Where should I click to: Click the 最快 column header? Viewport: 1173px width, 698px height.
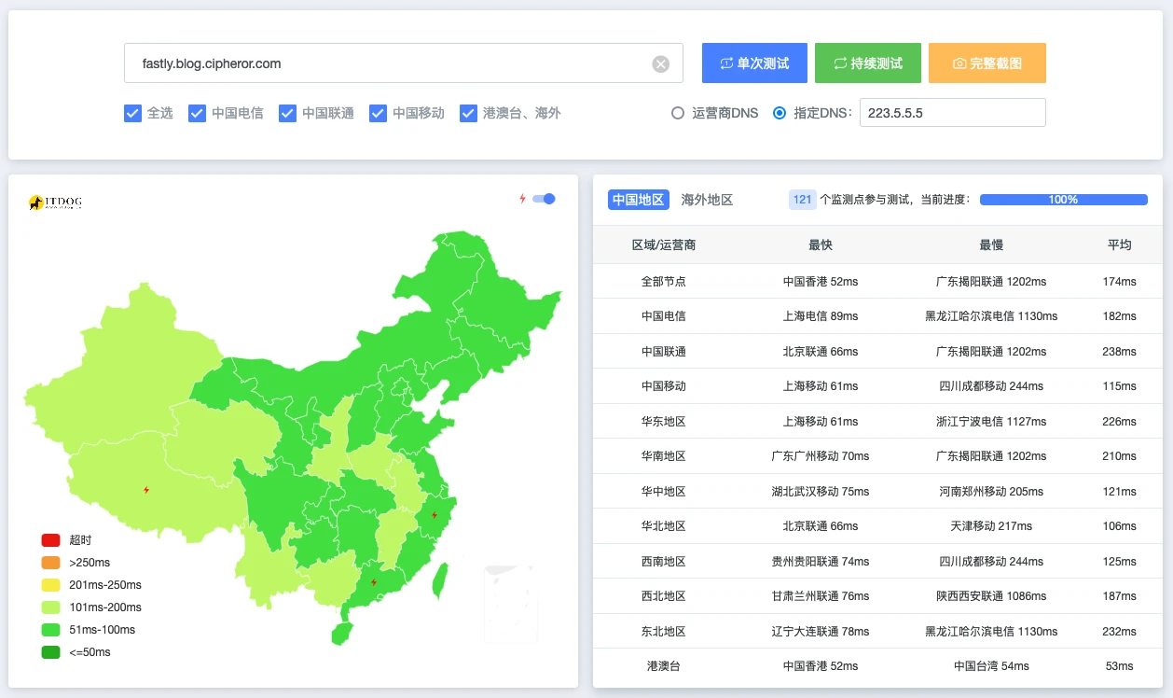coord(821,244)
